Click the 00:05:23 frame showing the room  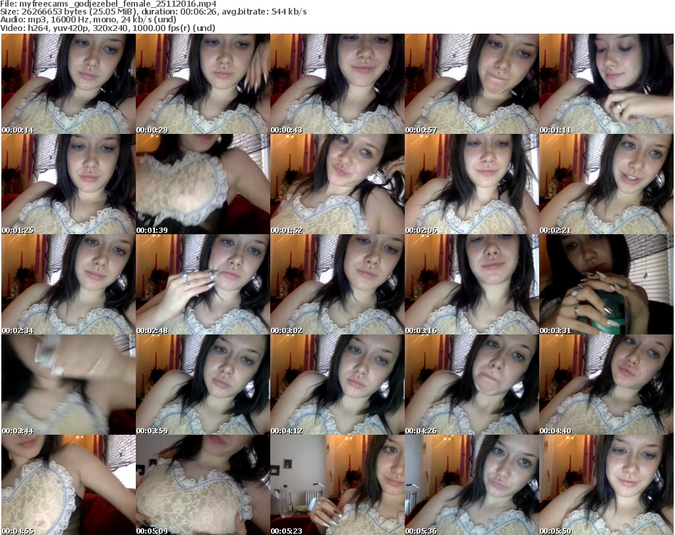[x=337, y=485]
